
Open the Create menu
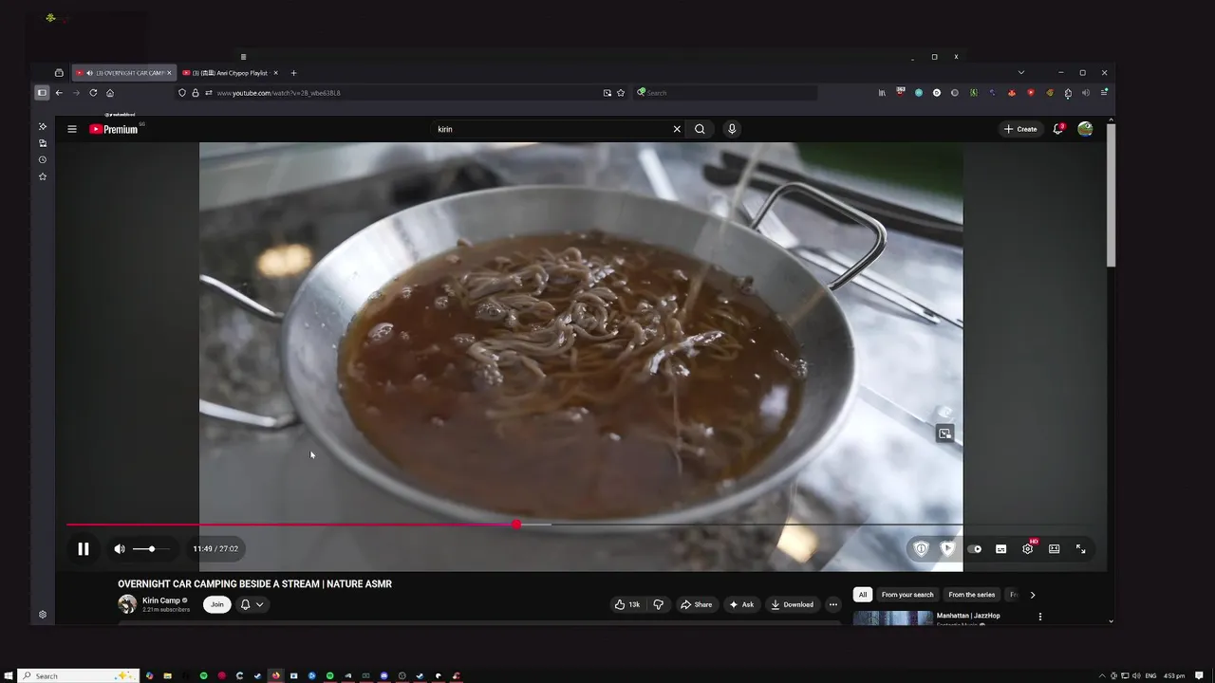[x=1020, y=129]
